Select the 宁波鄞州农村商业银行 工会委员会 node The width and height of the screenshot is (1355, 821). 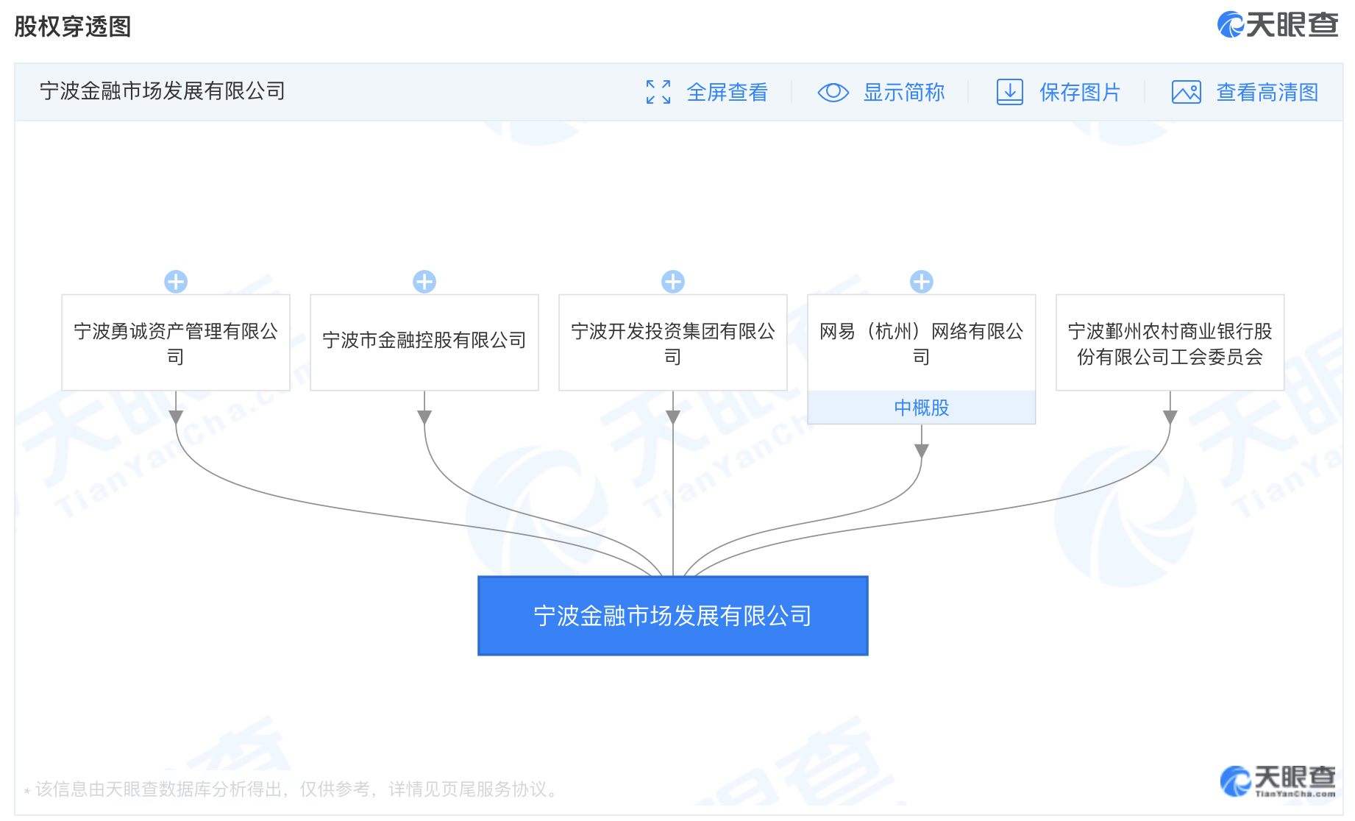tap(1170, 343)
